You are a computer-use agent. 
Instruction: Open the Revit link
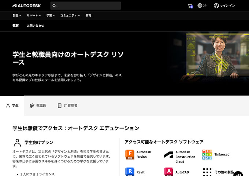click(141, 172)
